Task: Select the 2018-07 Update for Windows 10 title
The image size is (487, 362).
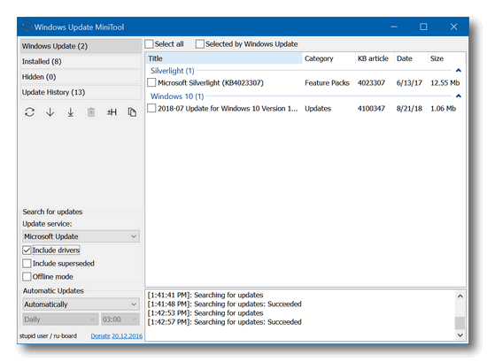Action: tap(228, 108)
